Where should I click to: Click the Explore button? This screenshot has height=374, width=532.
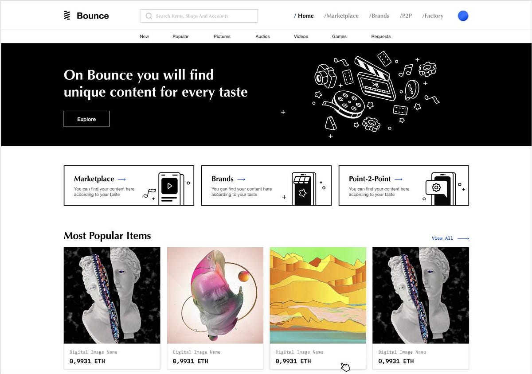[86, 119]
